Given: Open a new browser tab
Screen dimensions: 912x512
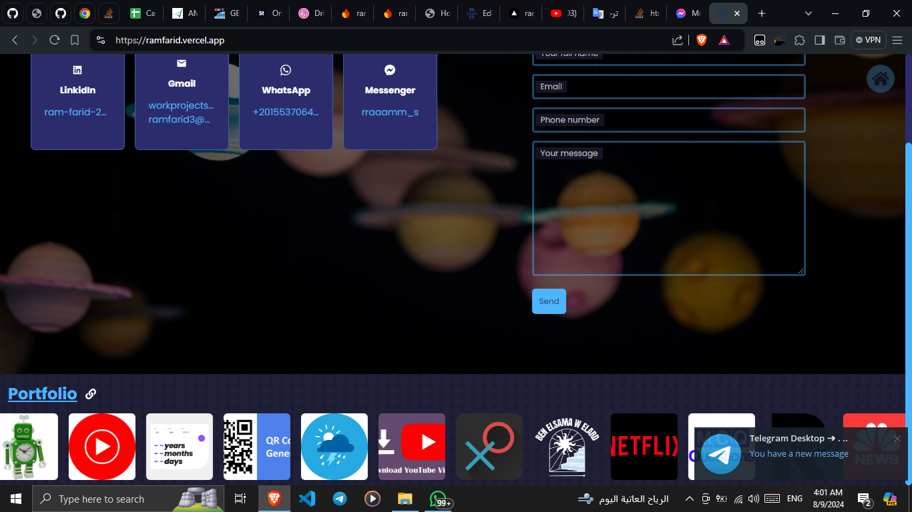Looking at the screenshot, I should point(762,13).
